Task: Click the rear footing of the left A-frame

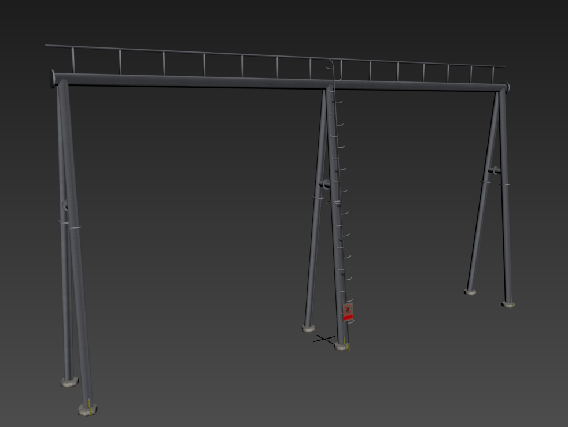Action: [x=69, y=382]
